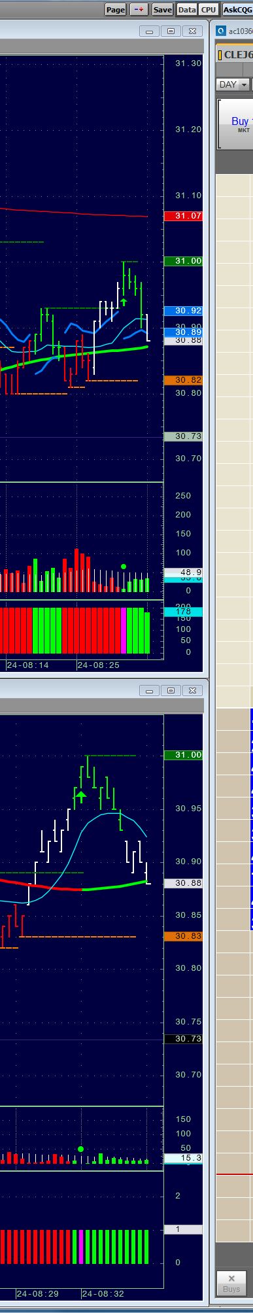Open AskCQG from the toolbar
Viewport: 253px width, 1313px height.
pos(237,9)
